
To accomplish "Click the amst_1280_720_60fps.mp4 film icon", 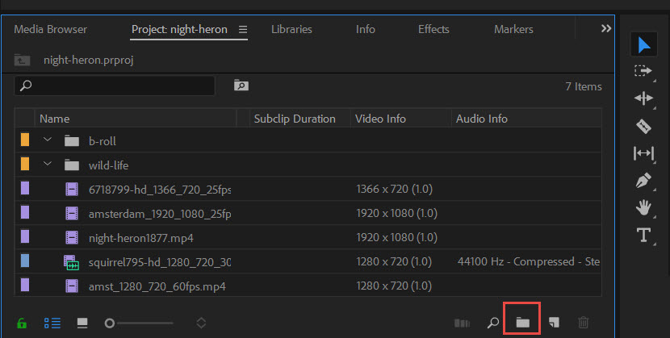I will [72, 286].
